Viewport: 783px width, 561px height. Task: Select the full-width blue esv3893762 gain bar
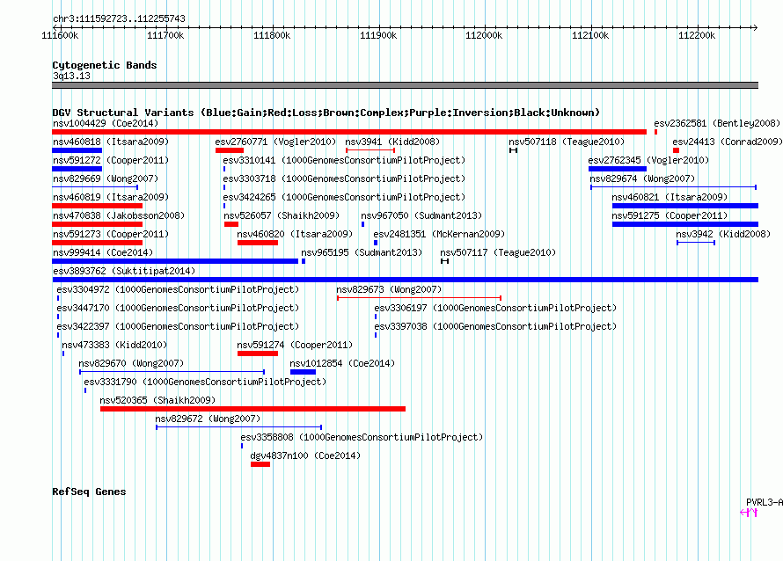(405, 280)
